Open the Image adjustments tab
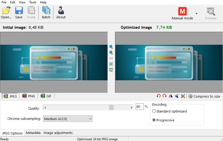Viewport: 223px width, 141px height. (58, 133)
